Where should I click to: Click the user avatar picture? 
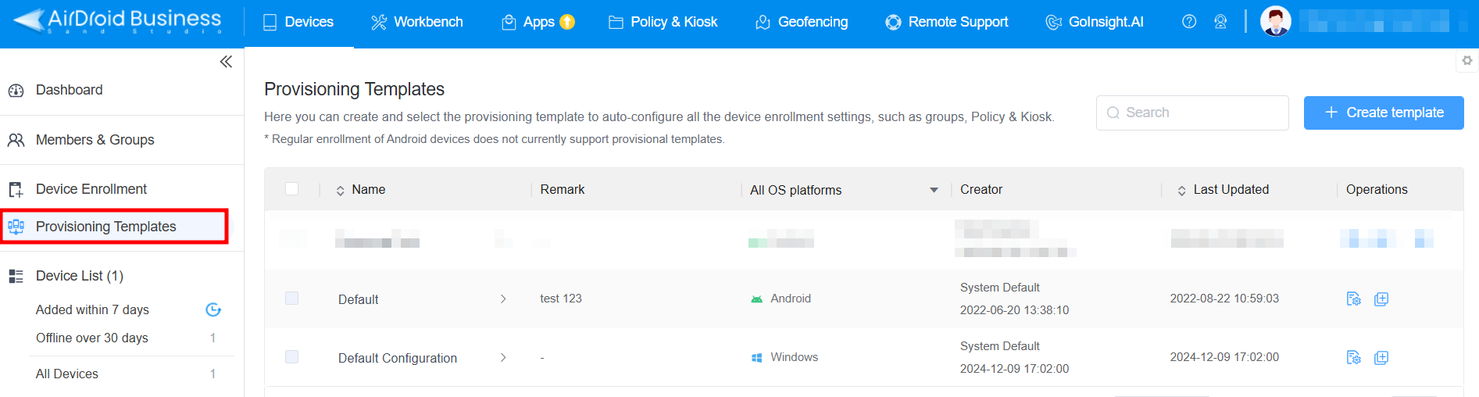(x=1276, y=21)
